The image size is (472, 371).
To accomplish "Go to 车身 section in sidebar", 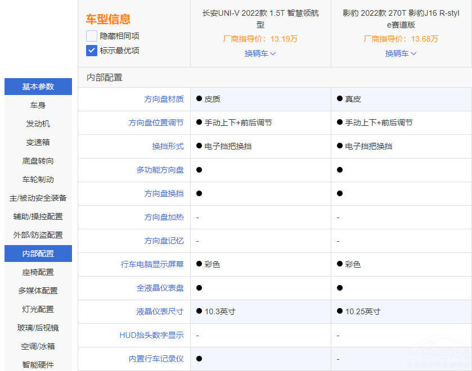I will (x=38, y=105).
